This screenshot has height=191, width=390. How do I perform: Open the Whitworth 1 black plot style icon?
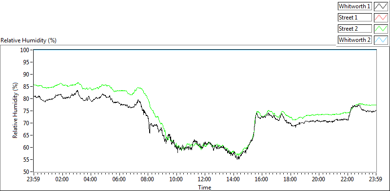(x=381, y=6)
